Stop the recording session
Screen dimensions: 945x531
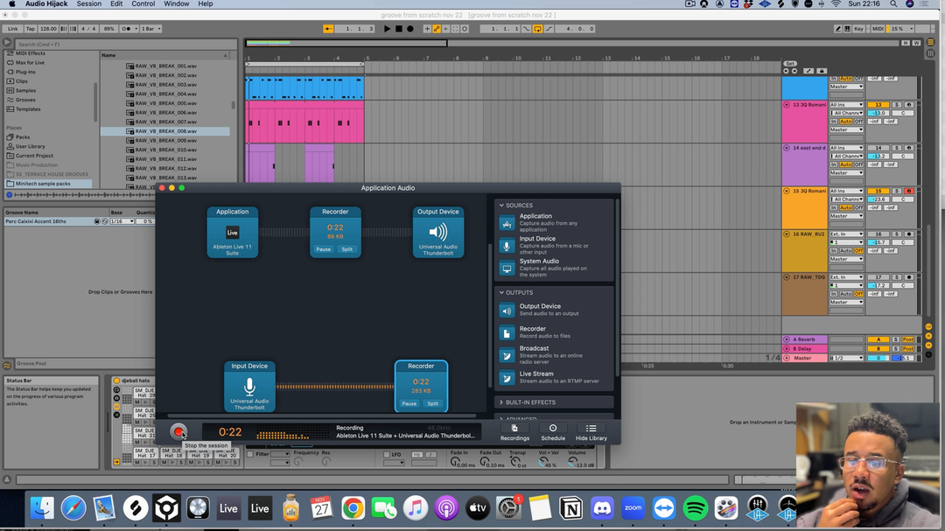tap(178, 431)
